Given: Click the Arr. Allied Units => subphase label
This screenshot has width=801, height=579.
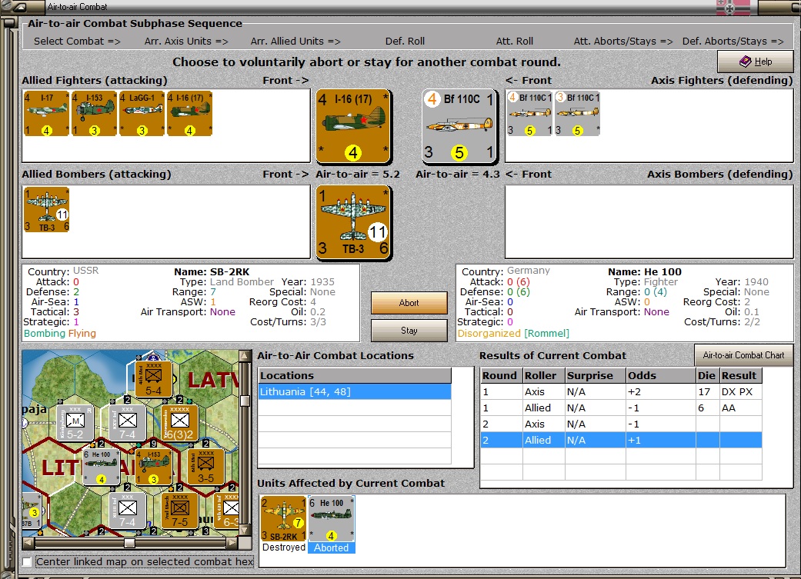Looking at the screenshot, I should pos(295,42).
